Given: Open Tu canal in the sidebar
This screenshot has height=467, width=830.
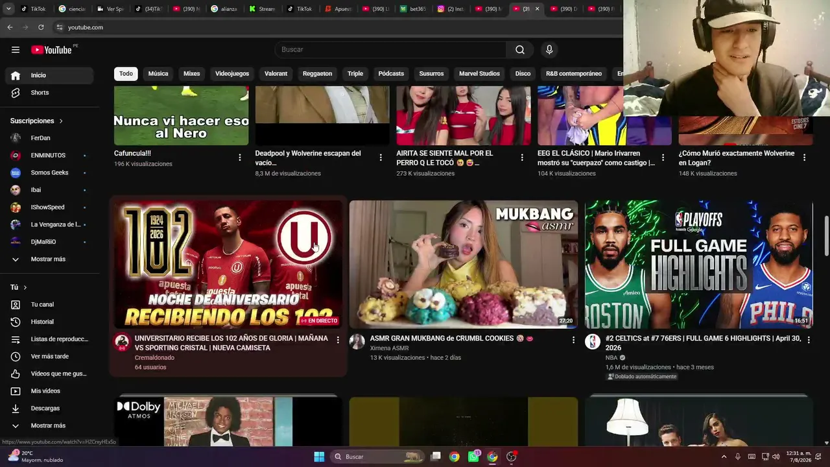Looking at the screenshot, I should (x=49, y=305).
